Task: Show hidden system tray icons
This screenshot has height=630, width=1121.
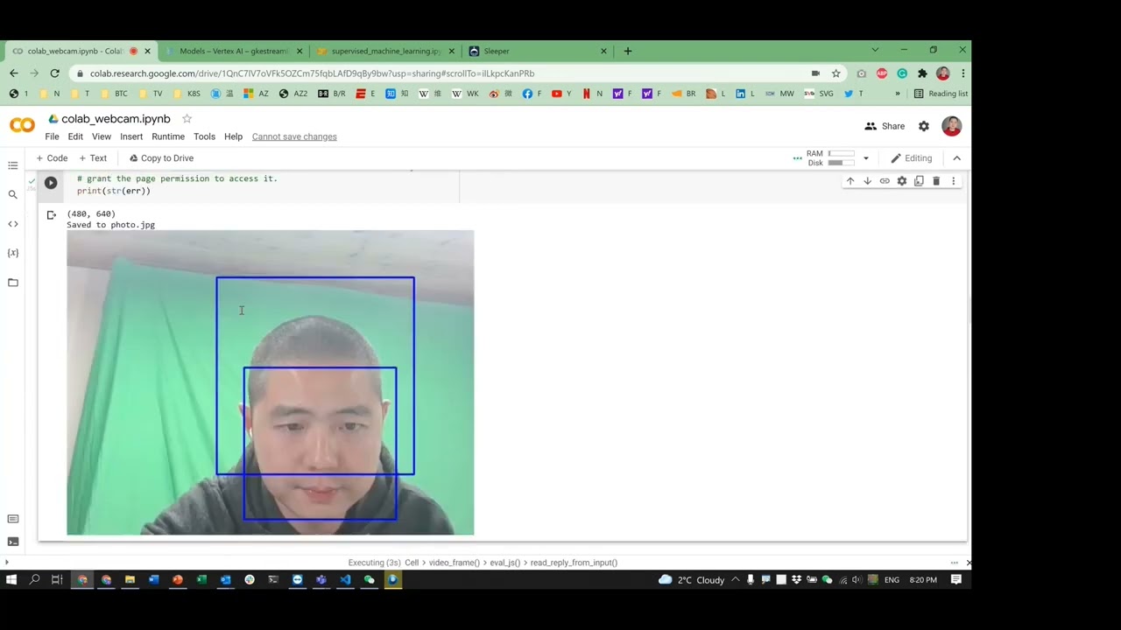Action: coord(735,579)
